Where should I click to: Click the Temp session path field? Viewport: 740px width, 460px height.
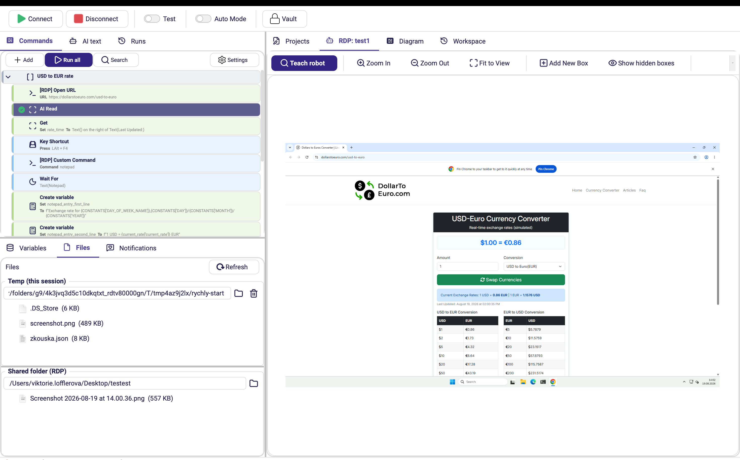pos(118,293)
